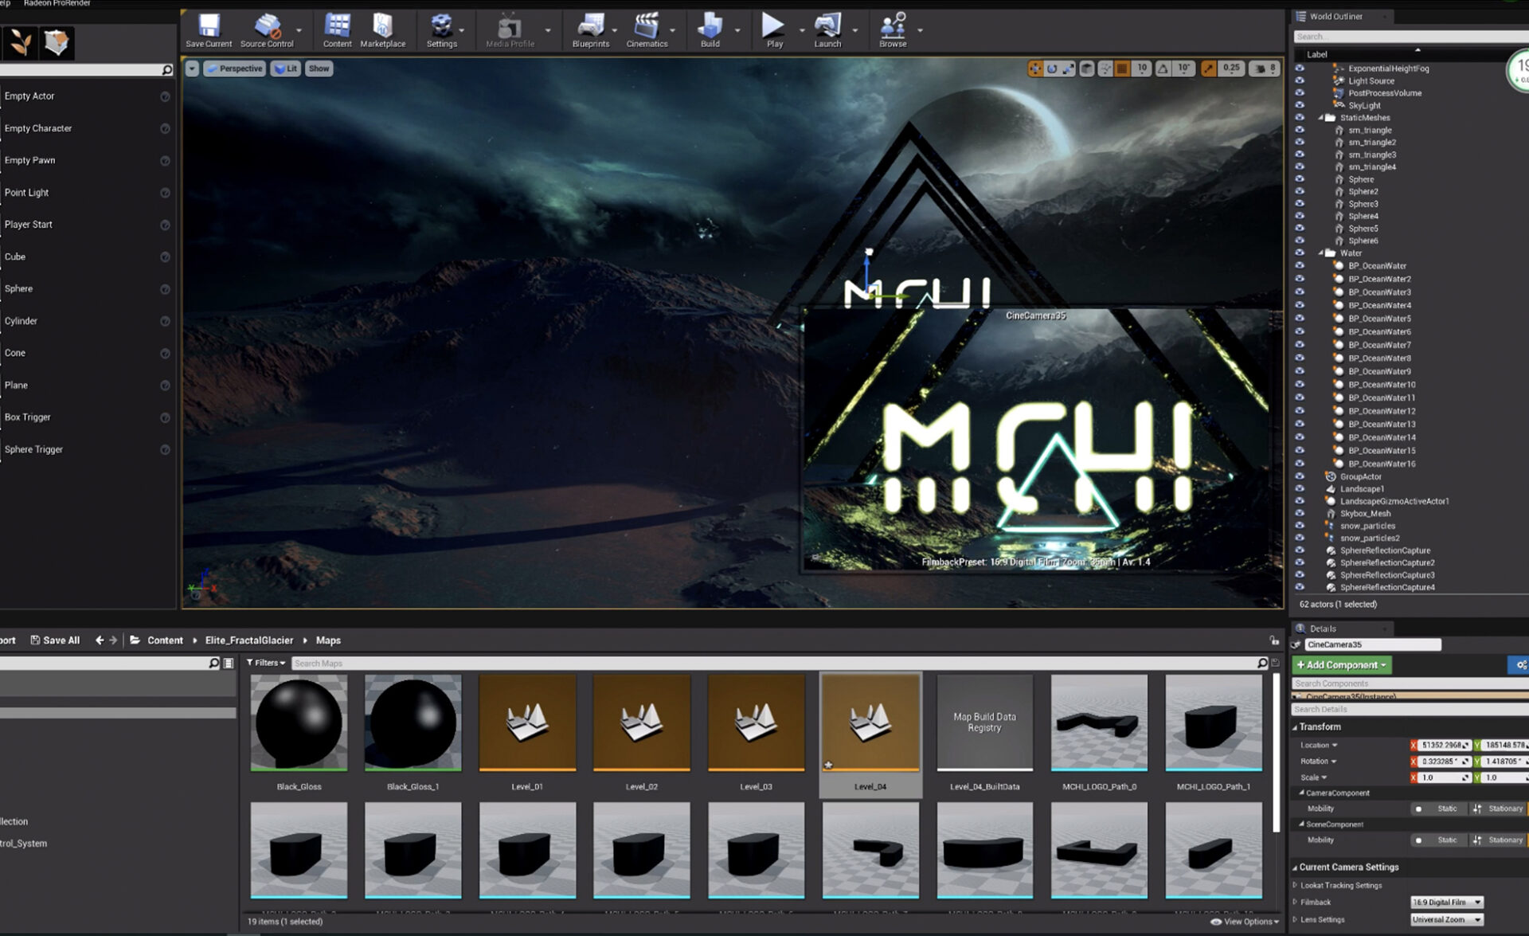Select the scale gizmo mode in viewport
This screenshot has width=1529, height=936.
[1068, 69]
